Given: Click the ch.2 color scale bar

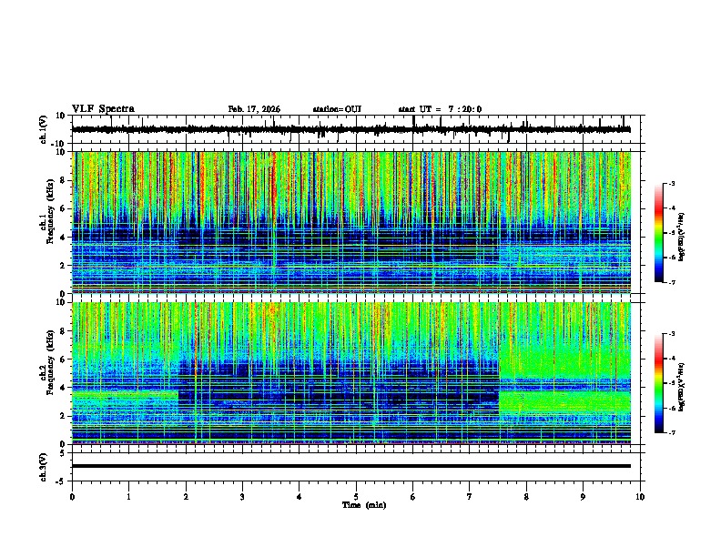Looking at the screenshot, I should tap(659, 383).
